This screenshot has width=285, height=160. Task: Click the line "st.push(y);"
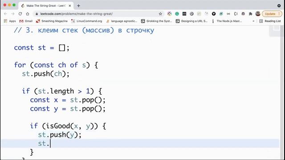click(60, 135)
